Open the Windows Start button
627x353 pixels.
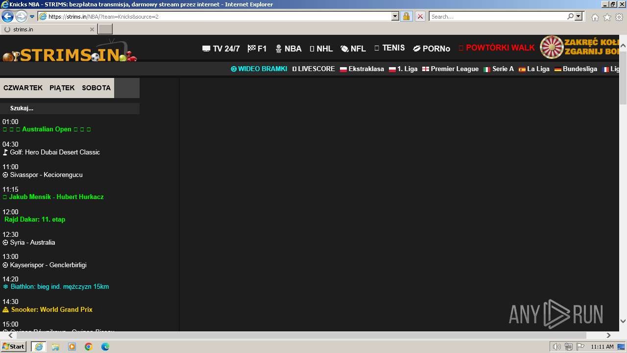coord(14,347)
